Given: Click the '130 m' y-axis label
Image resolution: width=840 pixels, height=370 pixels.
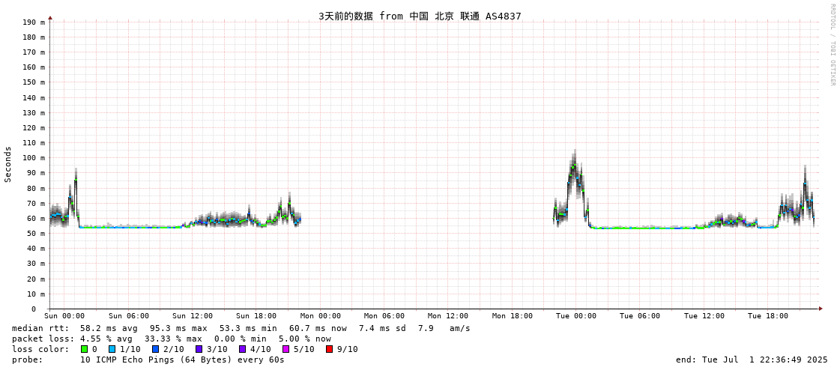Looking at the screenshot, I should tap(34, 112).
